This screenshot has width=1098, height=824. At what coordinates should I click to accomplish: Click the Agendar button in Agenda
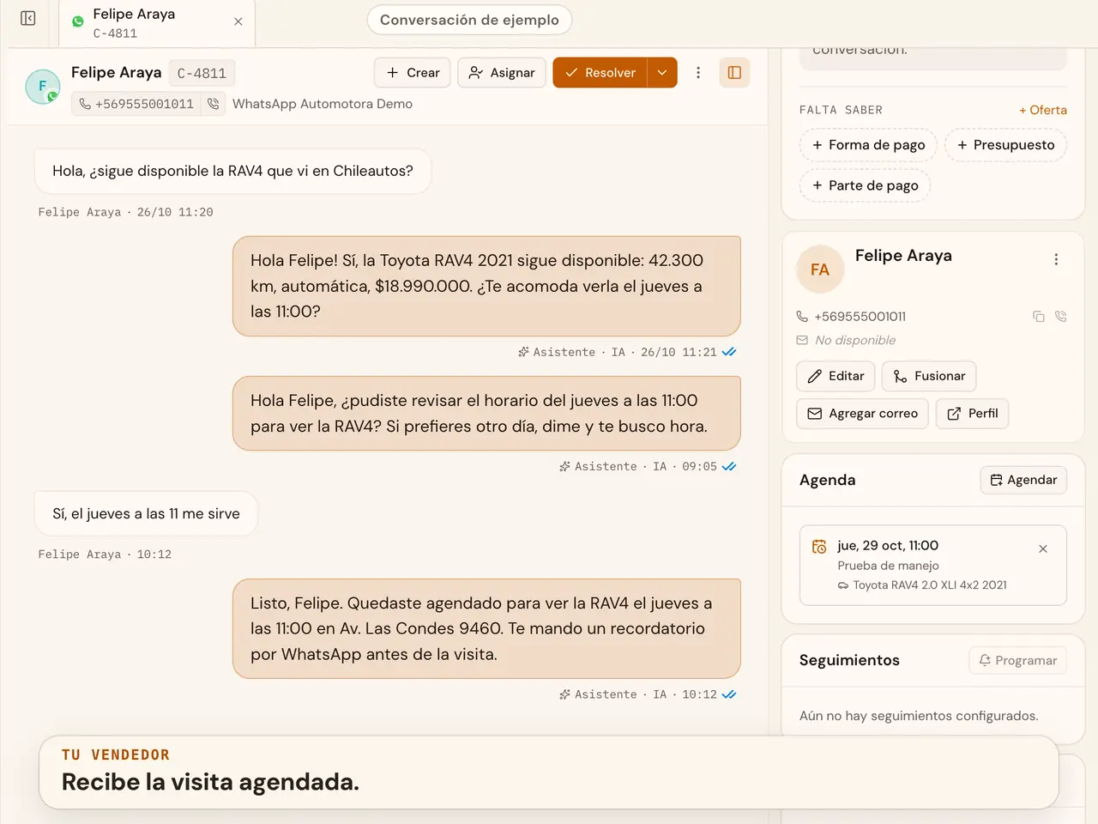click(1023, 480)
